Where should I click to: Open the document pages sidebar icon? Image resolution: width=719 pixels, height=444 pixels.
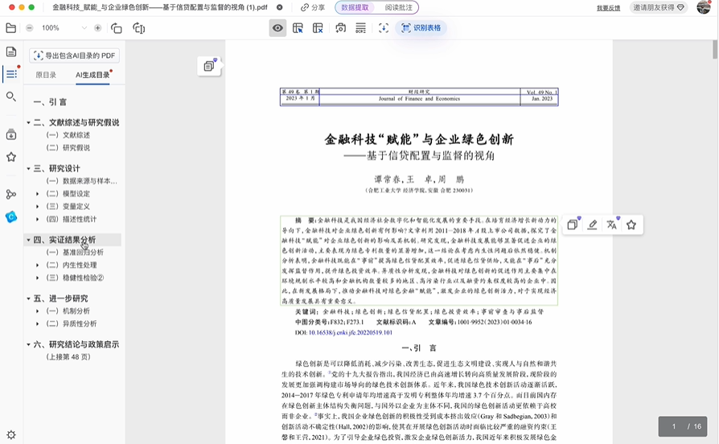coord(11,51)
